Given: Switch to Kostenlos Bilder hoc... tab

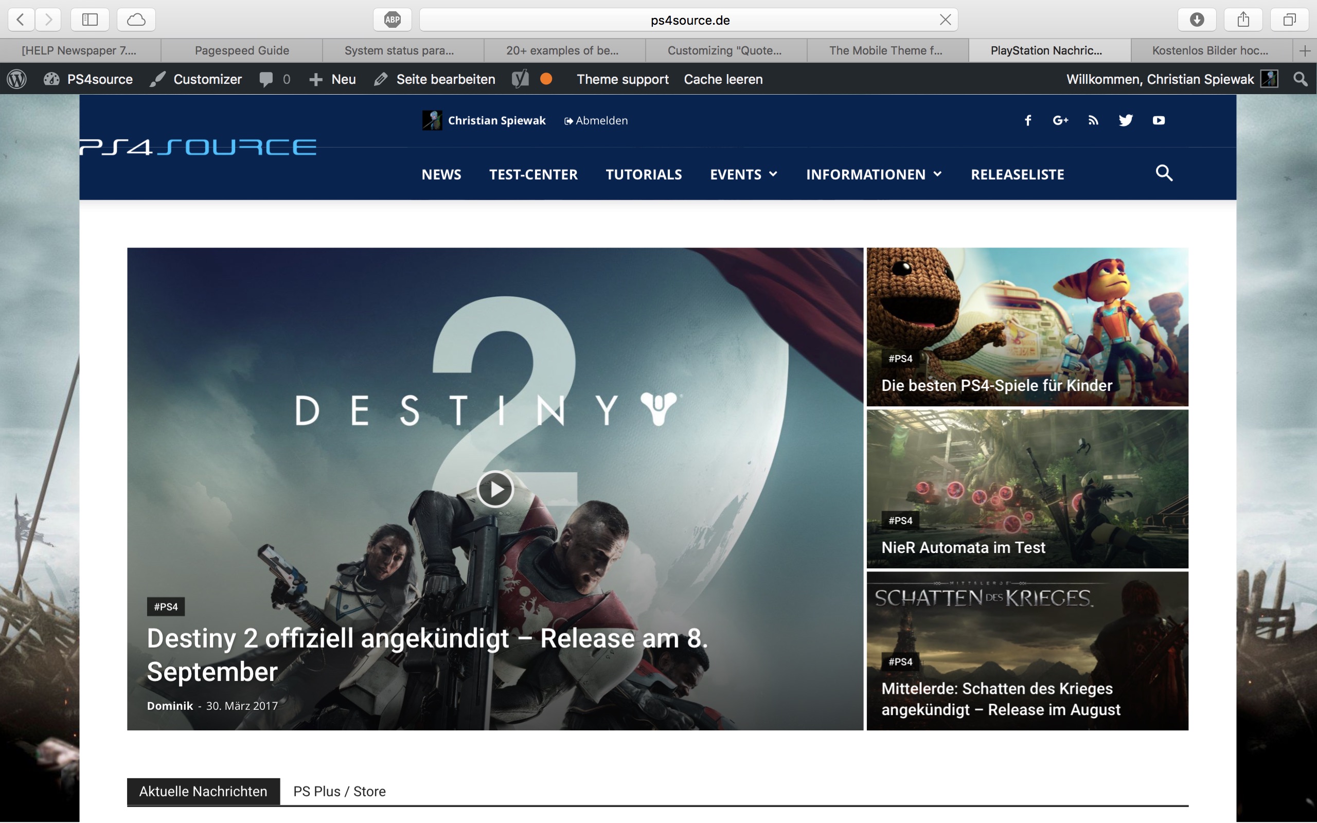Looking at the screenshot, I should pyautogui.click(x=1212, y=50).
